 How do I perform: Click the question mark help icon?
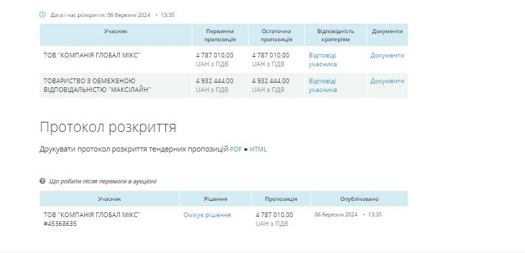pyautogui.click(x=42, y=181)
